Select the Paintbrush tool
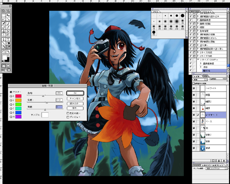The height and width of the screenshot is (184, 230). 8,23
